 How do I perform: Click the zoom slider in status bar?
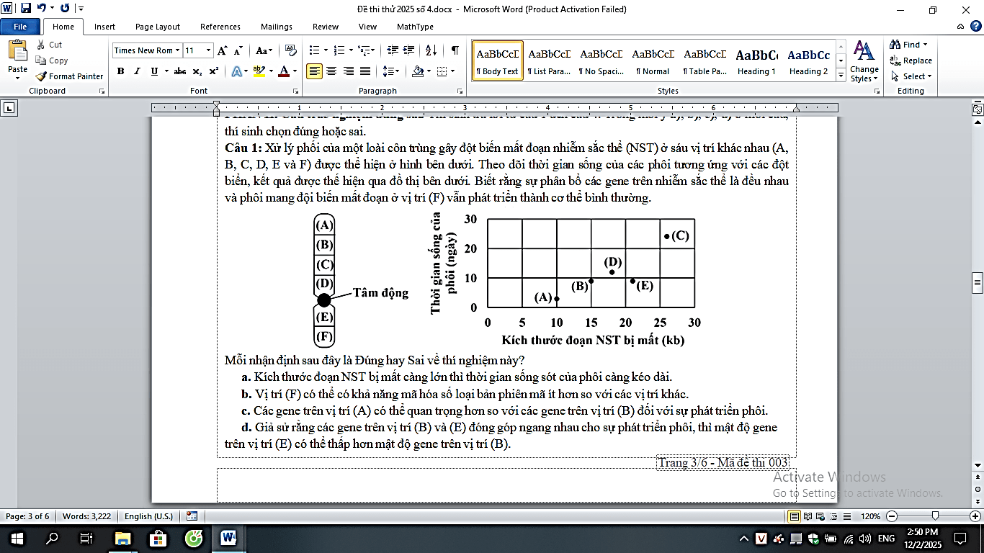pyautogui.click(x=934, y=516)
